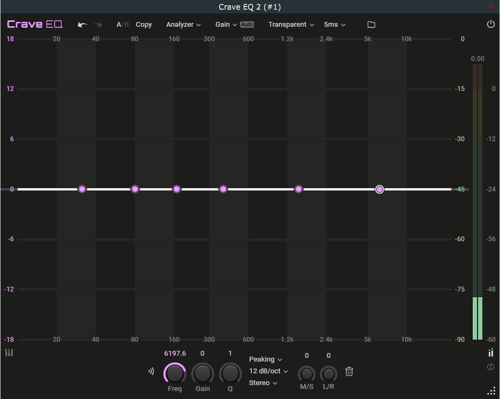The height and width of the screenshot is (399, 500).
Task: Select the EQ band node between 20 and 40 Hz
Action: pos(82,189)
